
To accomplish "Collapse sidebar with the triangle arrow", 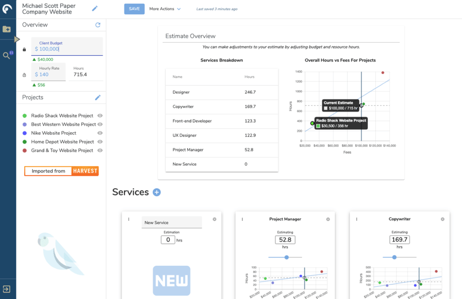I will [x=17, y=39].
